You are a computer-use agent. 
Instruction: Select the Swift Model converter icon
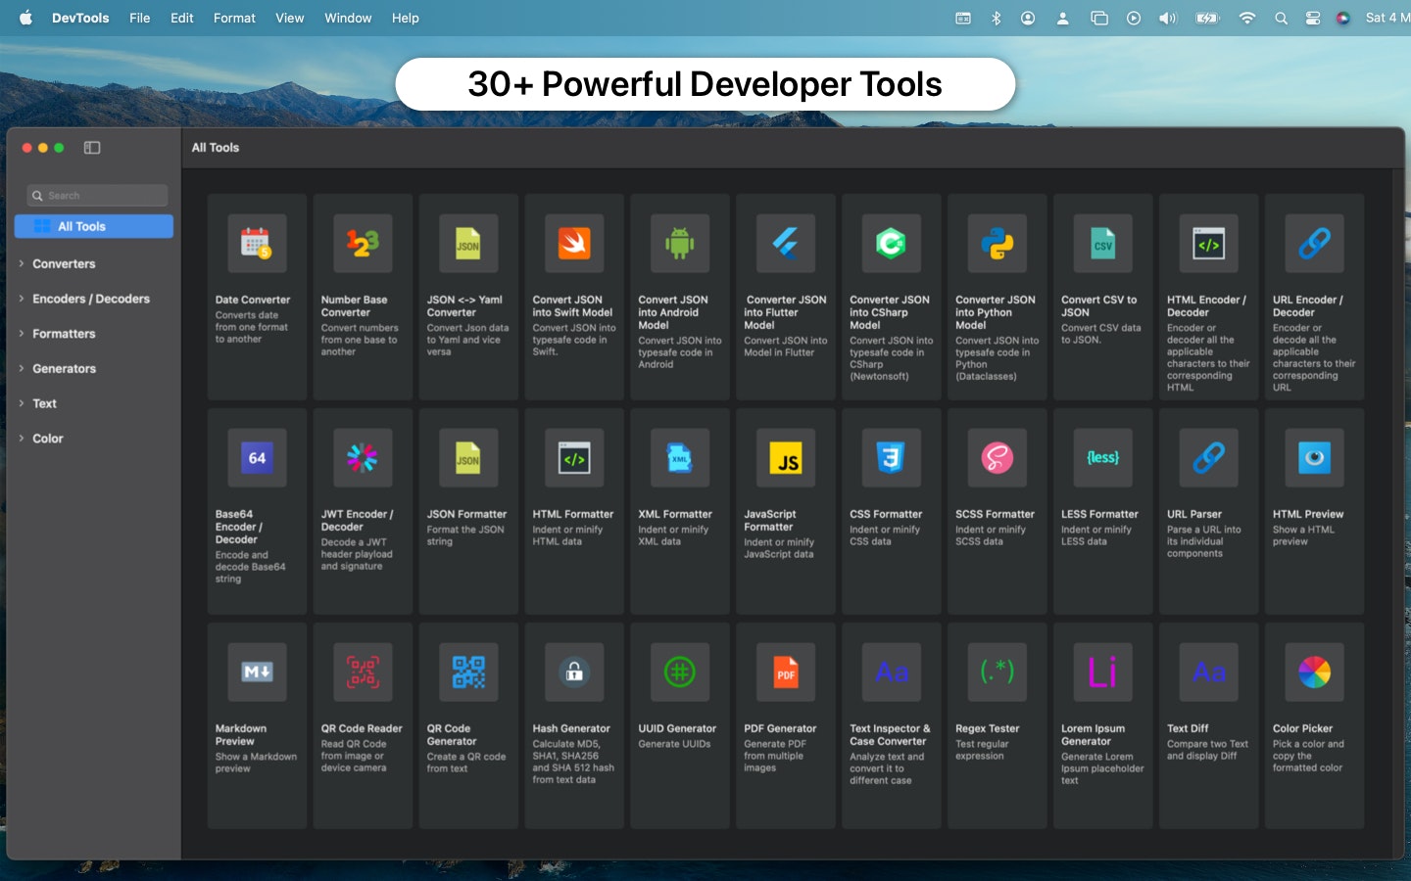(x=574, y=243)
